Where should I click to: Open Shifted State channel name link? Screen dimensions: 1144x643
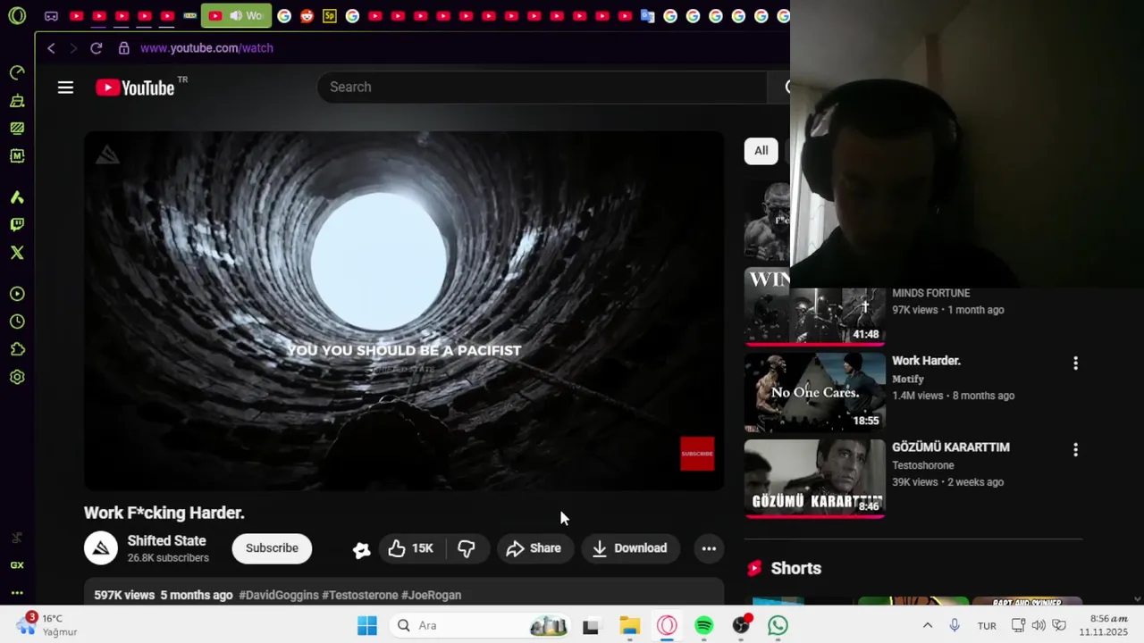point(166,540)
